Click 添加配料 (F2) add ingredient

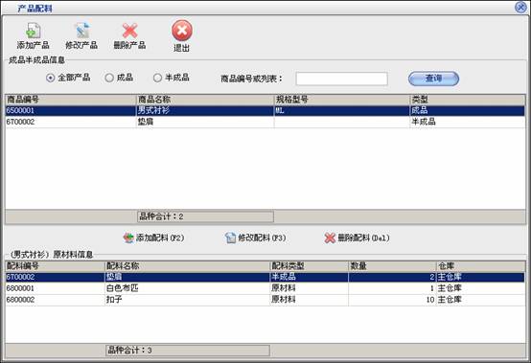tap(153, 238)
